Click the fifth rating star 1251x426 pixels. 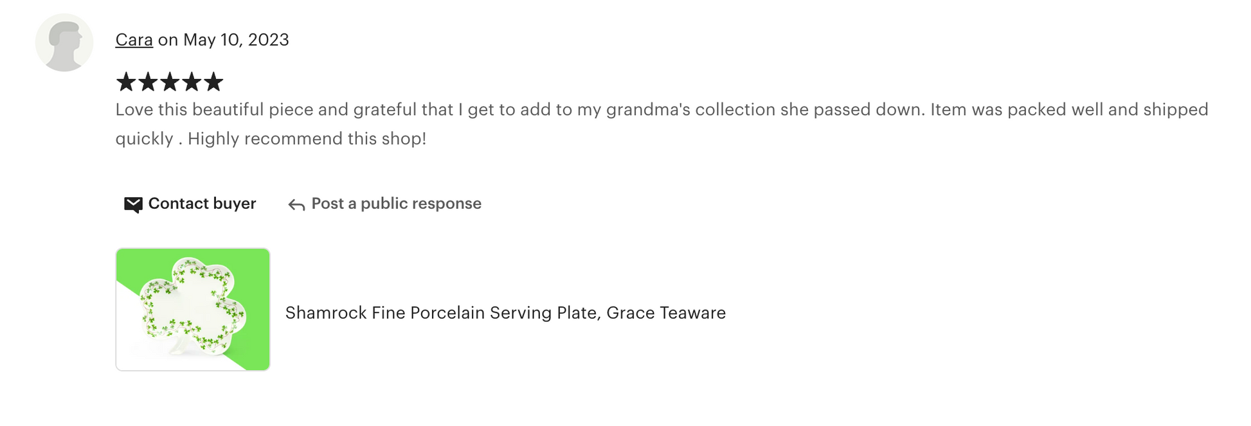click(x=213, y=82)
